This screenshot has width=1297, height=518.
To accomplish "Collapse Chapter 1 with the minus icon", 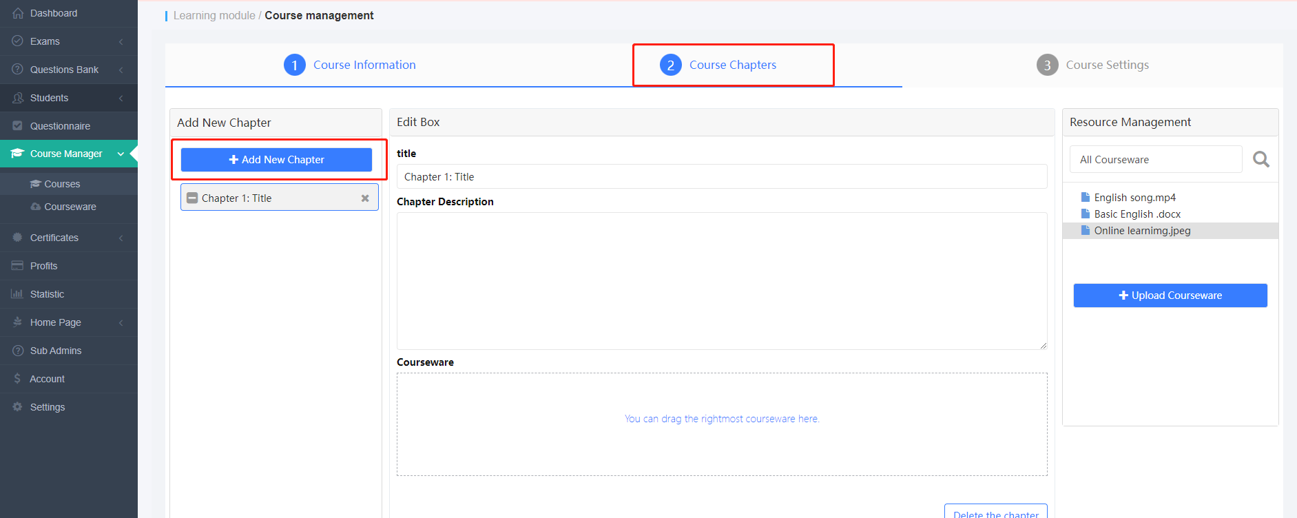I will (x=192, y=198).
